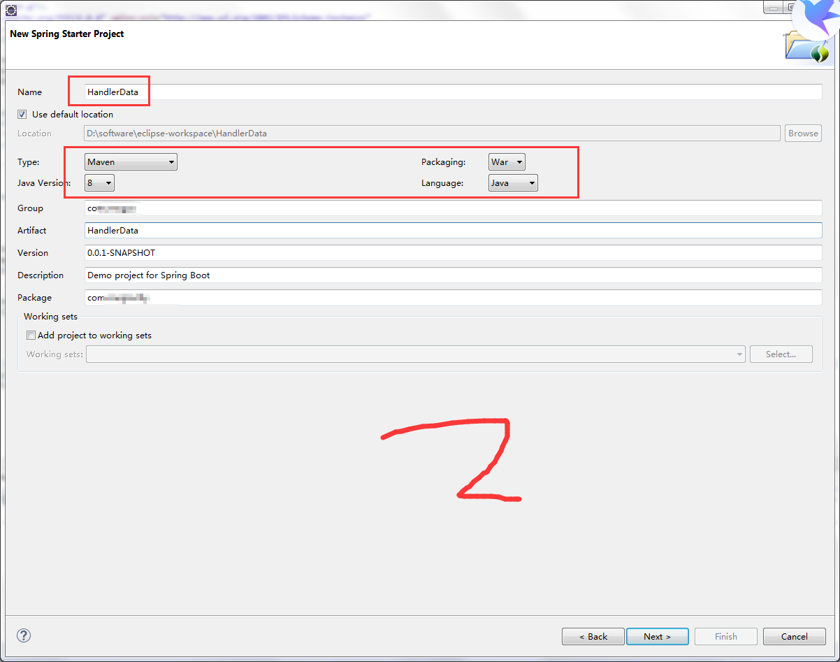The image size is (840, 662).
Task: Click the Package input field
Action: (453, 298)
